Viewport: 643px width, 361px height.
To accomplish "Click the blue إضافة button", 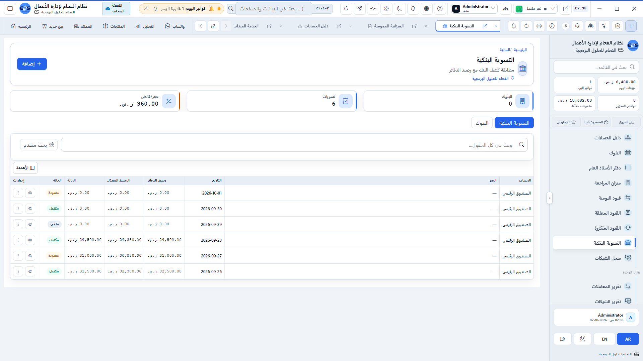I will tap(32, 64).
